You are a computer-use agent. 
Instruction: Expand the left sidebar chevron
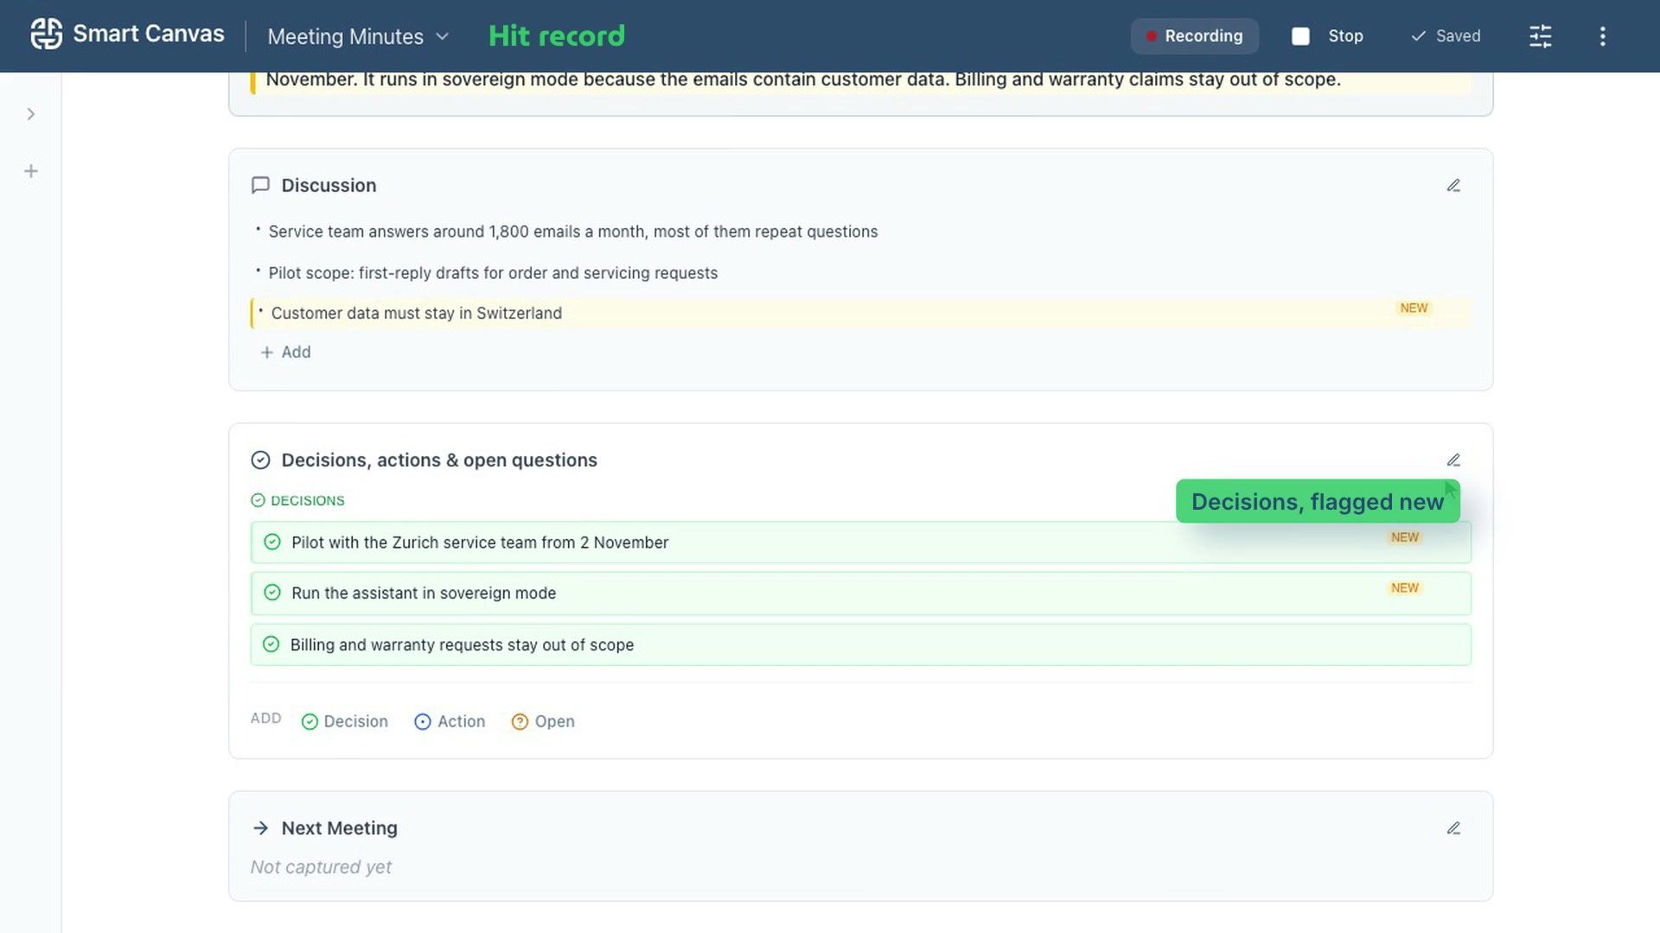tap(31, 114)
